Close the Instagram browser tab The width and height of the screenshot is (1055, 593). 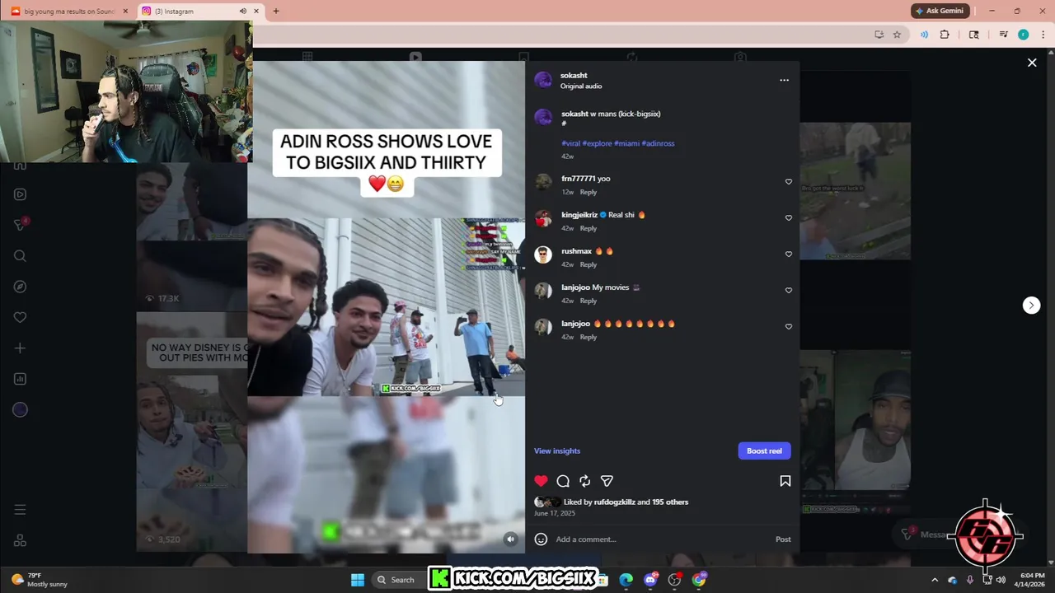256,11
